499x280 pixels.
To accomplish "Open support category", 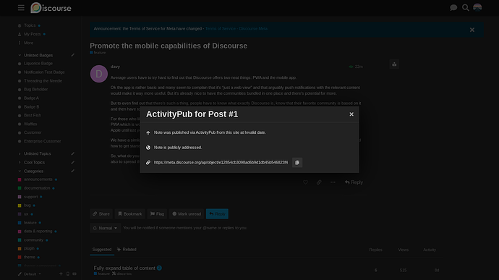I will click(x=30, y=197).
